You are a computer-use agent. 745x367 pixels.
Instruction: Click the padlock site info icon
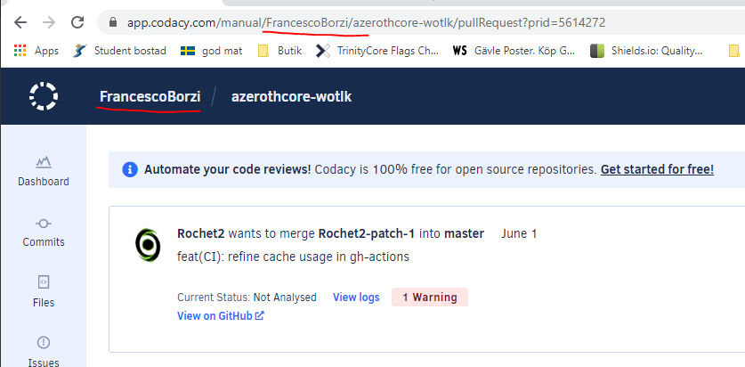pos(113,22)
